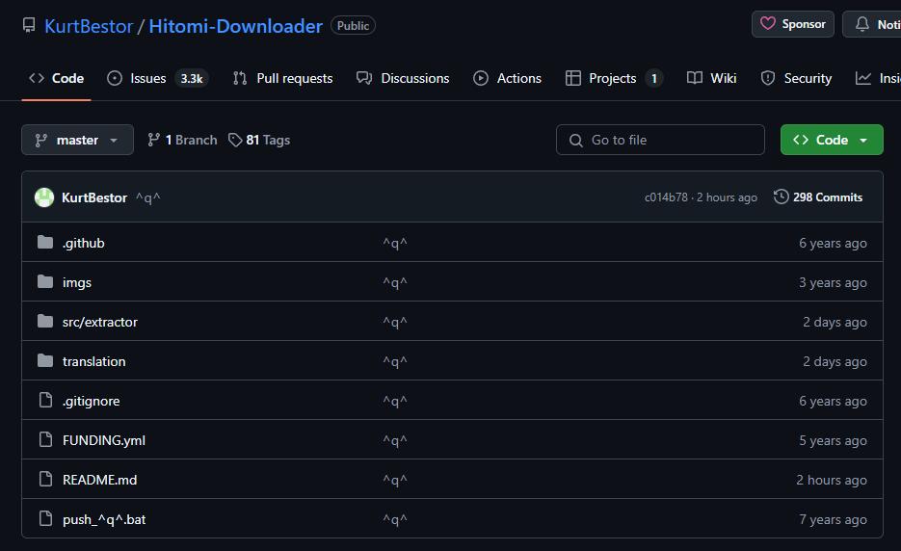The image size is (901, 551).
Task: Open the FUNDING.yml file
Action: click(x=103, y=440)
